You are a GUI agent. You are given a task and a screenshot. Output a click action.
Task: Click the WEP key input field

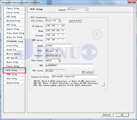(69, 65)
